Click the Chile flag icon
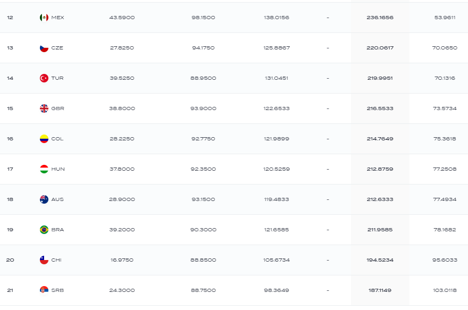This screenshot has height=310, width=468. (x=44, y=260)
